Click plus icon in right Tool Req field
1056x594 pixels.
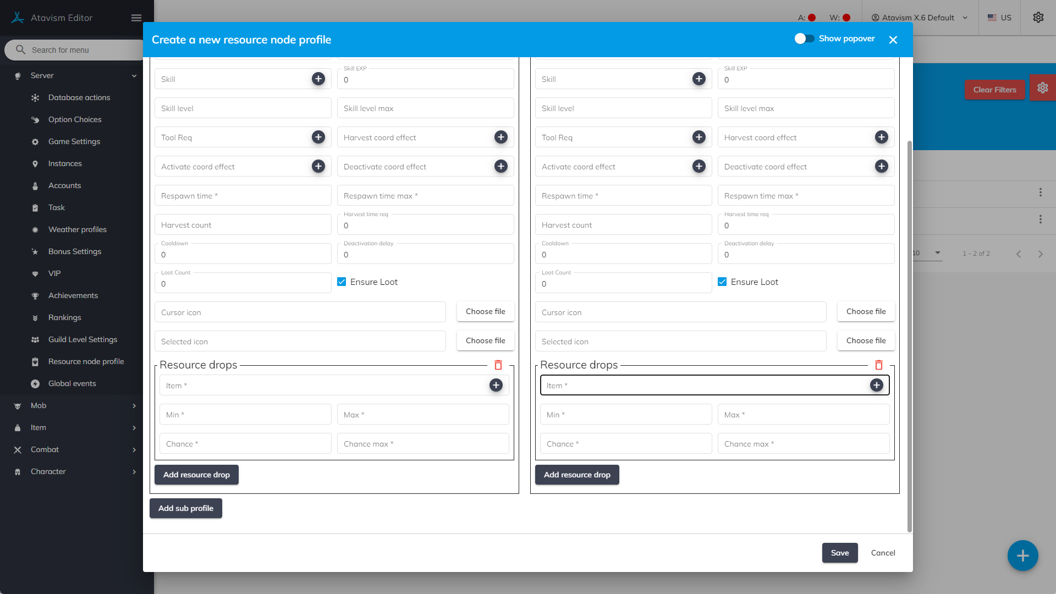[699, 137]
